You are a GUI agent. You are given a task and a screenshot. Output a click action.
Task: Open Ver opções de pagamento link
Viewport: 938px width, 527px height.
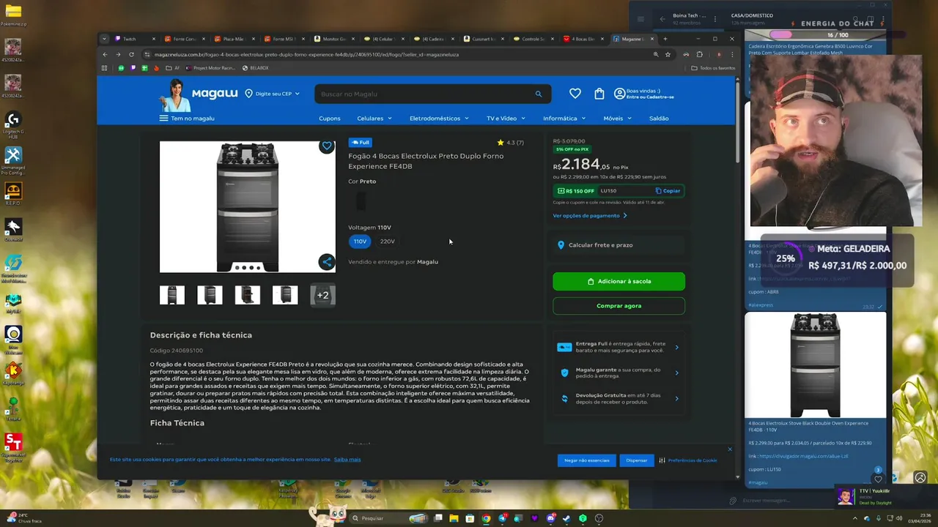tap(590, 216)
